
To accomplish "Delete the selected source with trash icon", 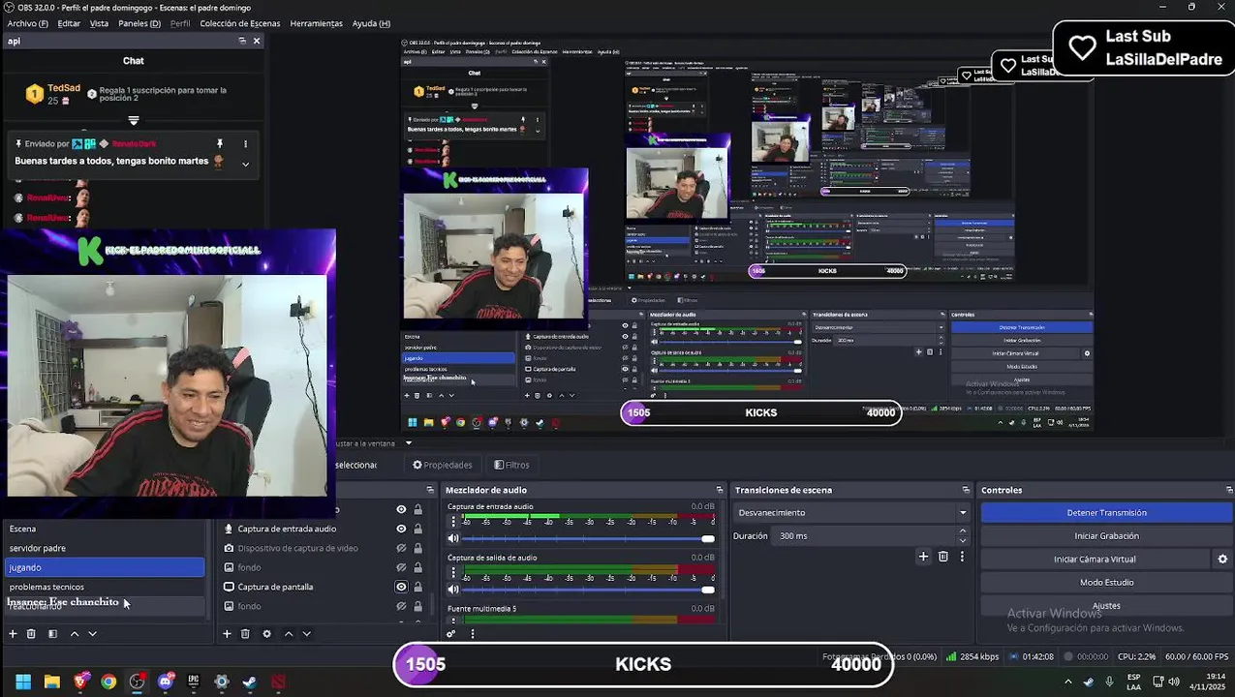I will (x=245, y=634).
